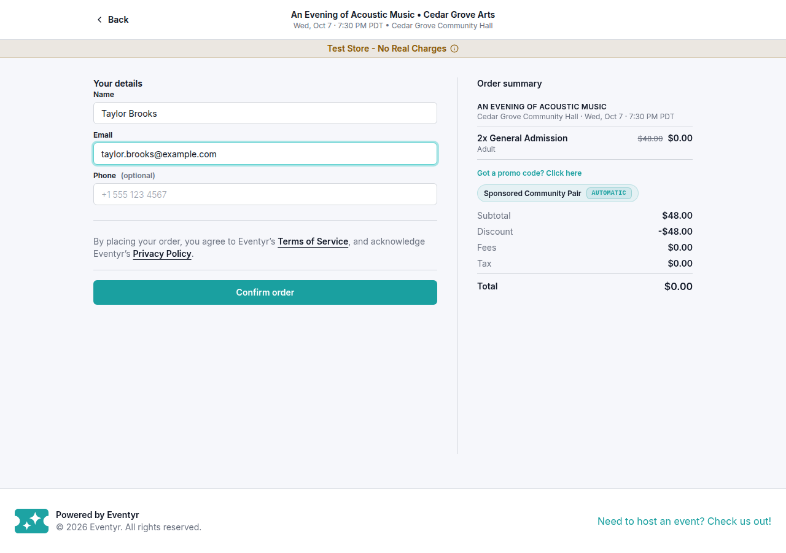Focus the optional Phone input field
Viewport: 786px width, 553px height.
[x=265, y=194]
